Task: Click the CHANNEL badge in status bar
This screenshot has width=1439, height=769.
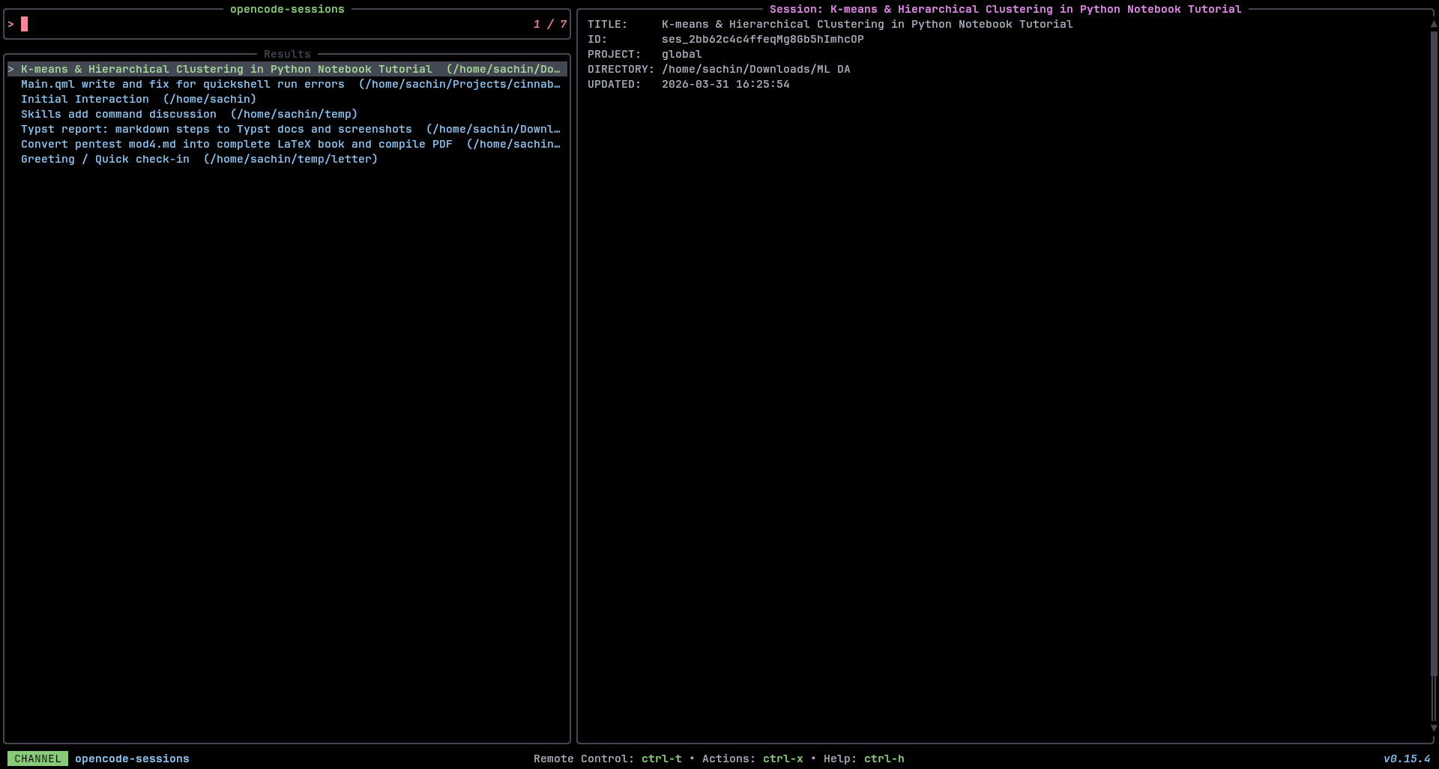Action: (37, 759)
